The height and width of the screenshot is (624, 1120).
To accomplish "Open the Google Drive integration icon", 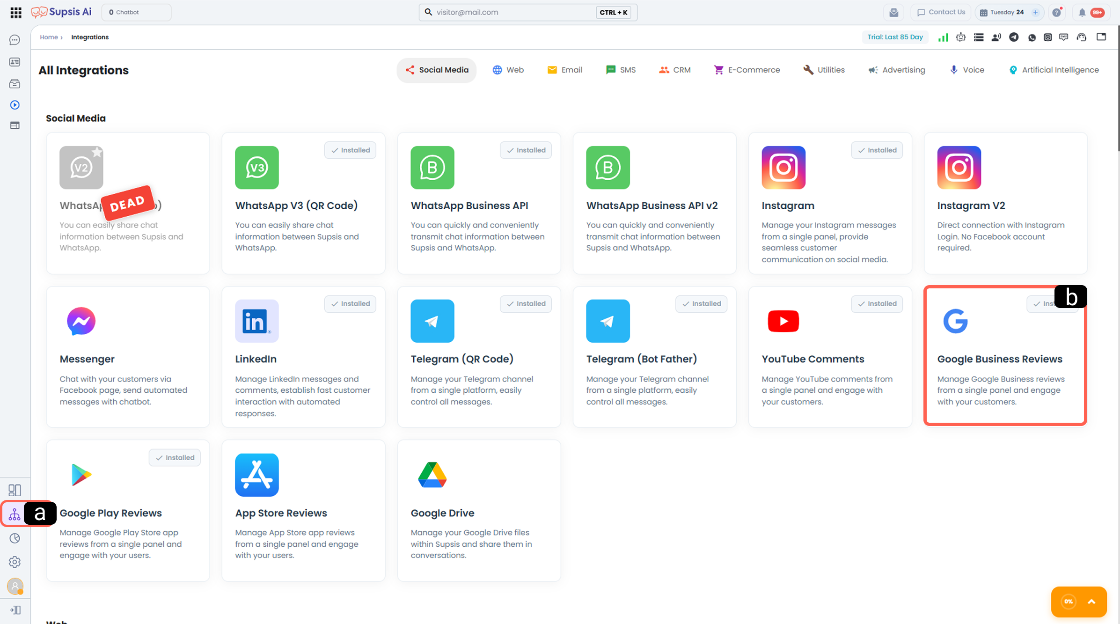I will click(x=432, y=475).
